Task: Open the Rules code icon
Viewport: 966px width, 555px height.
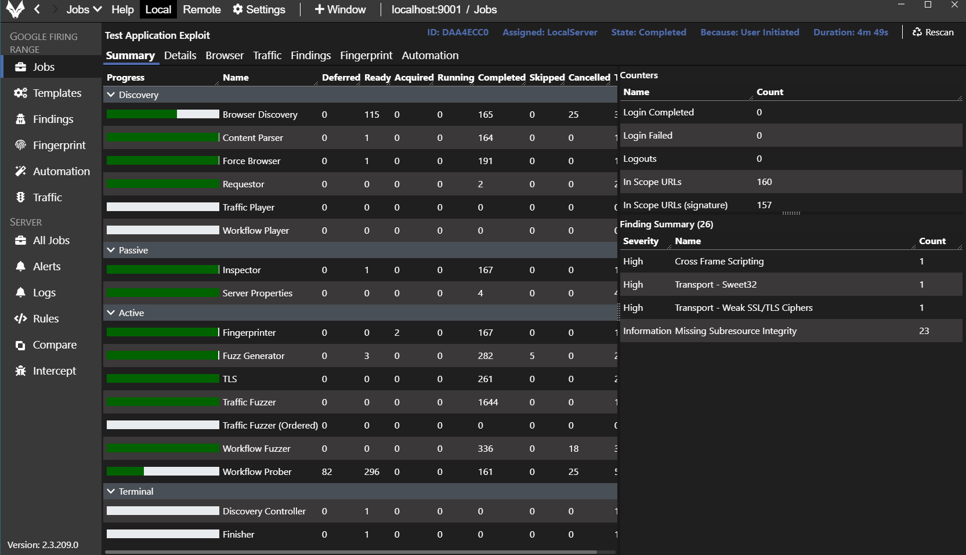Action: (21, 319)
